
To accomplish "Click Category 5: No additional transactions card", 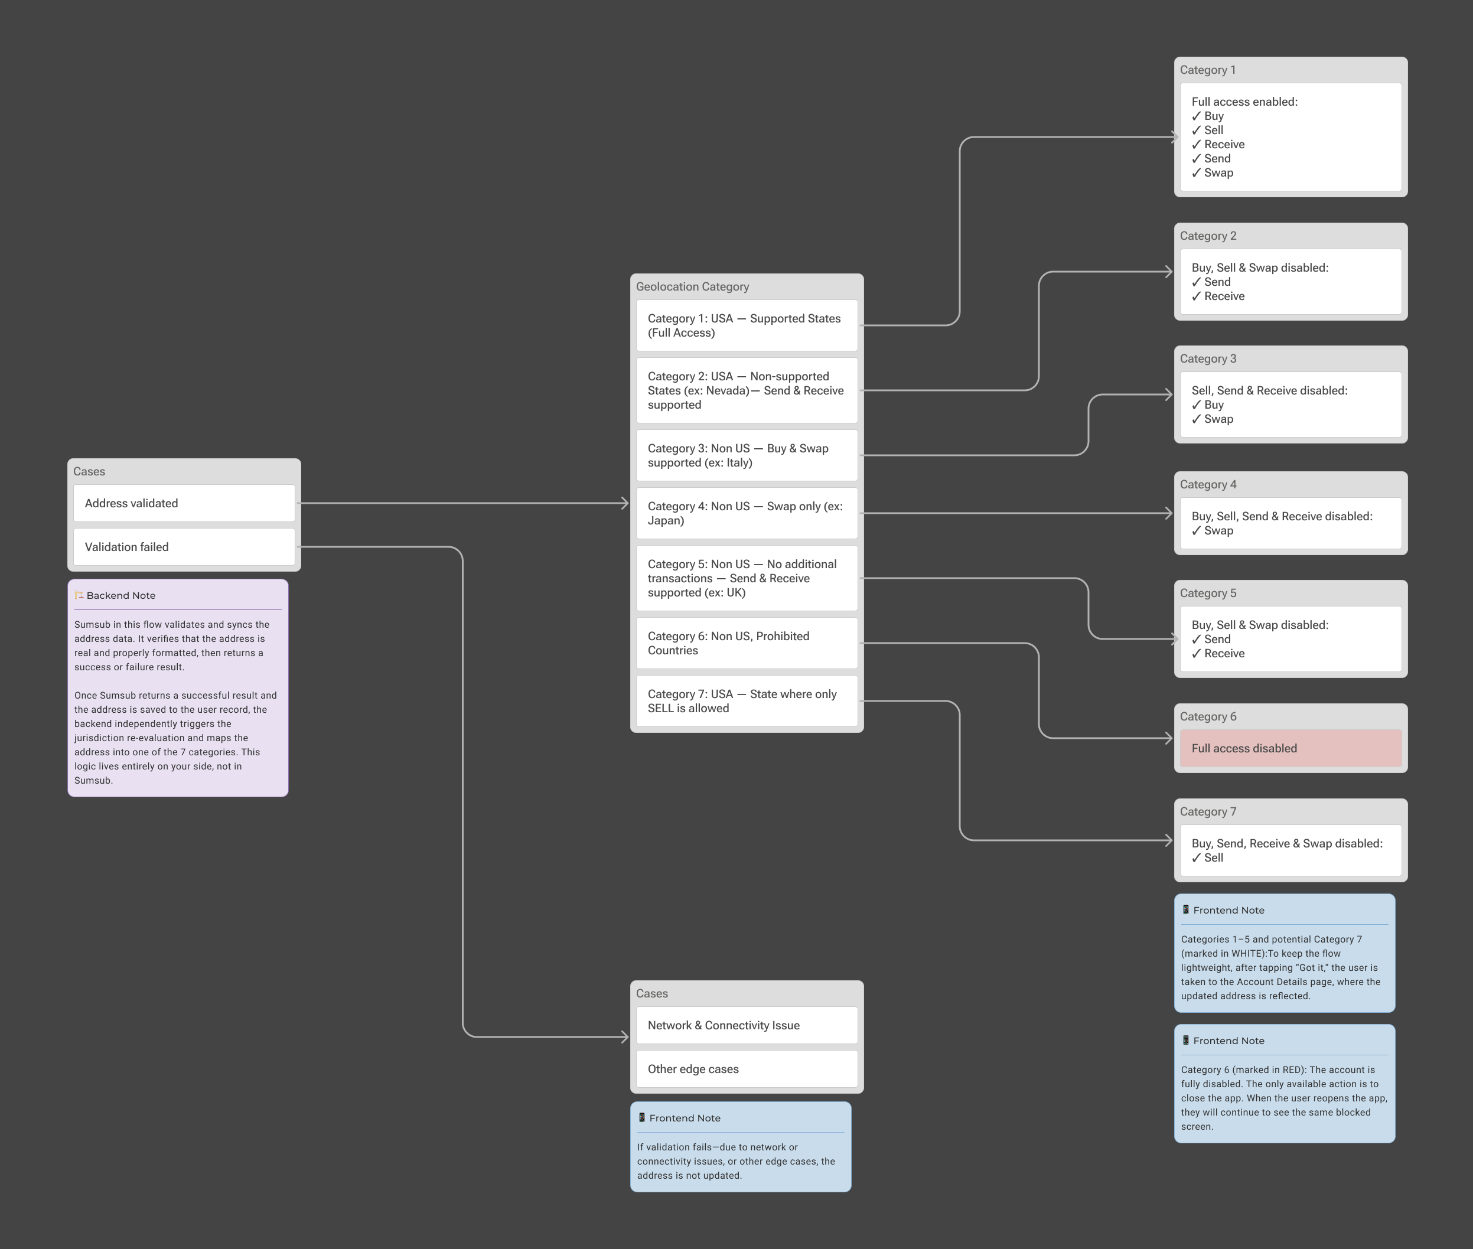I will 747,578.
